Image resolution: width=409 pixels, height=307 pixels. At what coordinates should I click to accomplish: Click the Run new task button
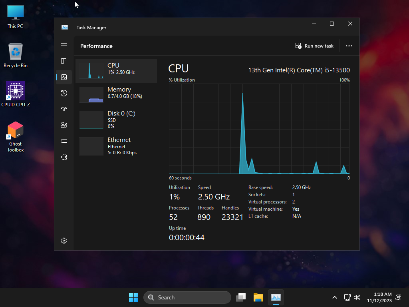(x=314, y=46)
